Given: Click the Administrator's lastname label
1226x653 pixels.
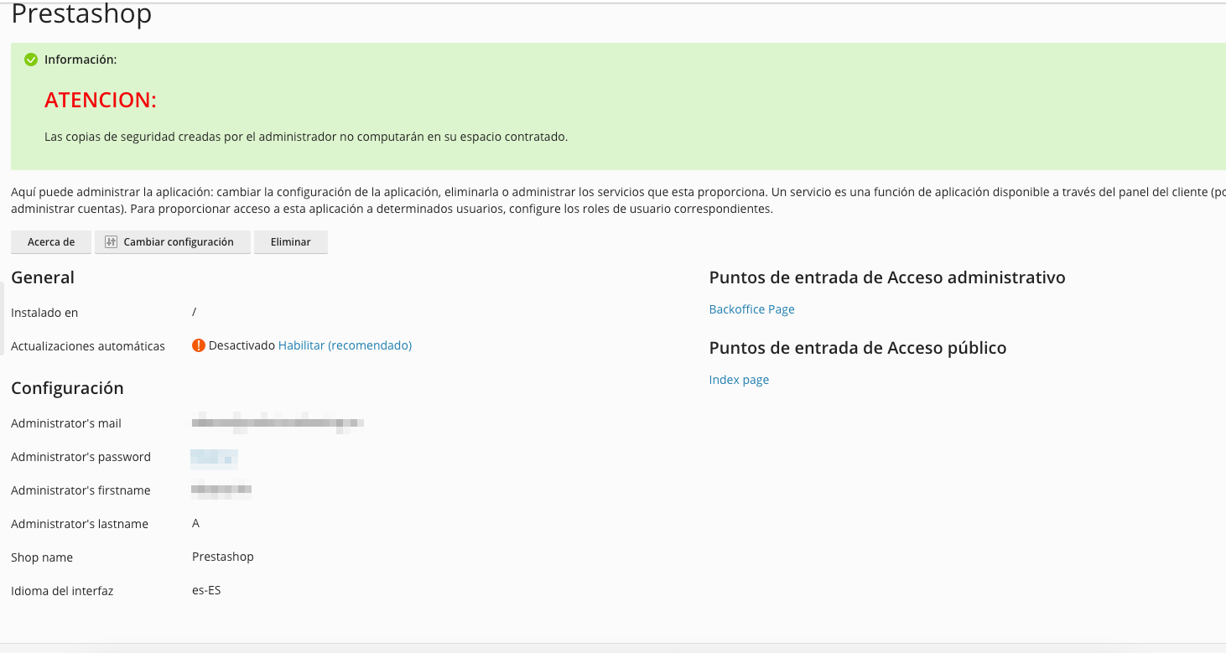Looking at the screenshot, I should 80,524.
